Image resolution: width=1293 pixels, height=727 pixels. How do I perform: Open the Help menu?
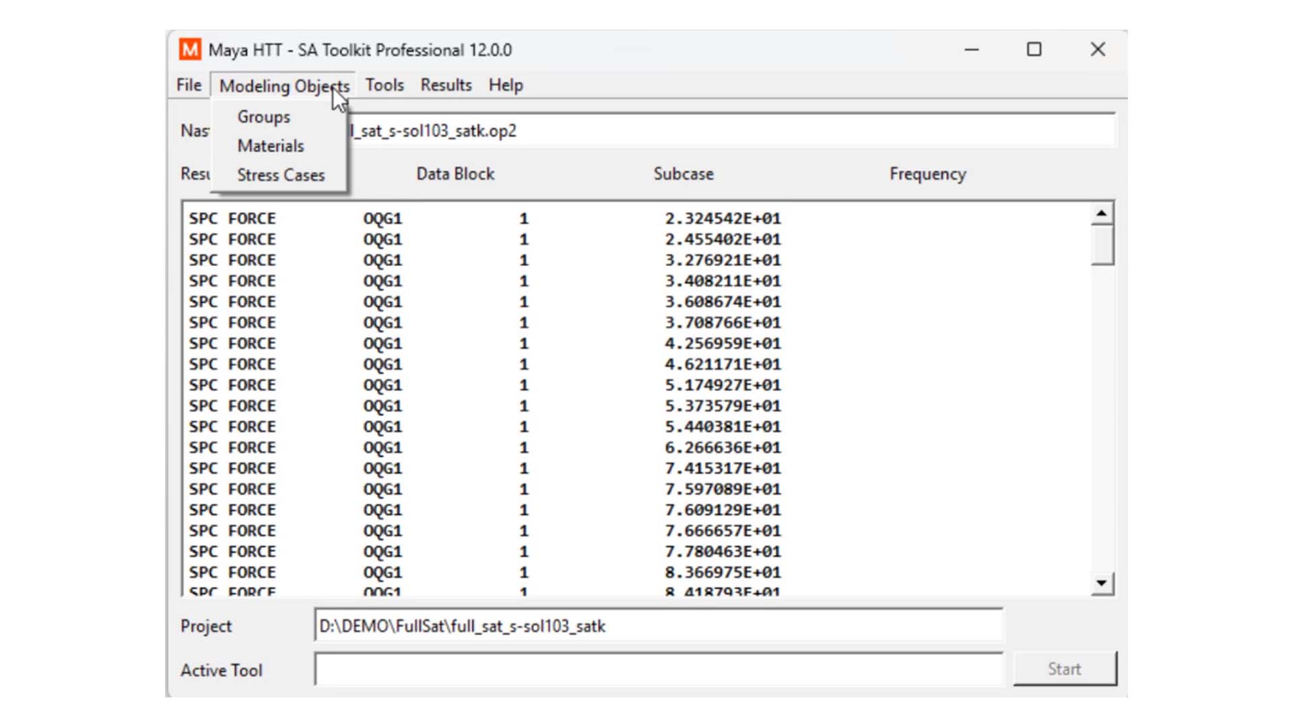(x=506, y=85)
